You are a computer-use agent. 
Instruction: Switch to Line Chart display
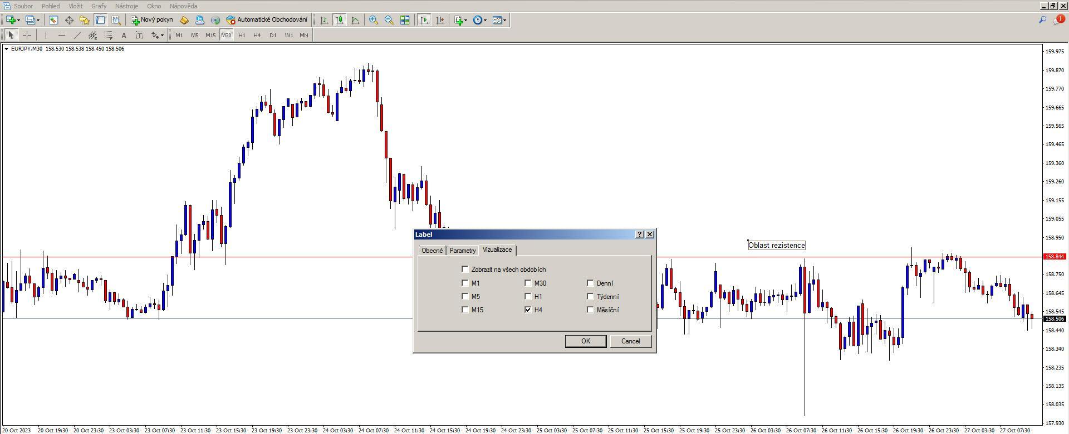[355, 20]
